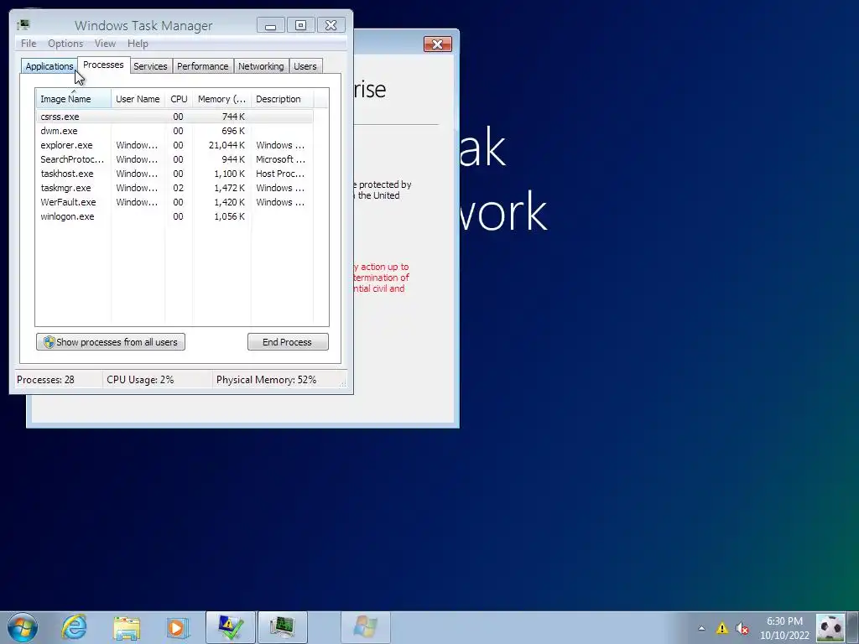Click CPU Usage: 2% status entry

[140, 380]
